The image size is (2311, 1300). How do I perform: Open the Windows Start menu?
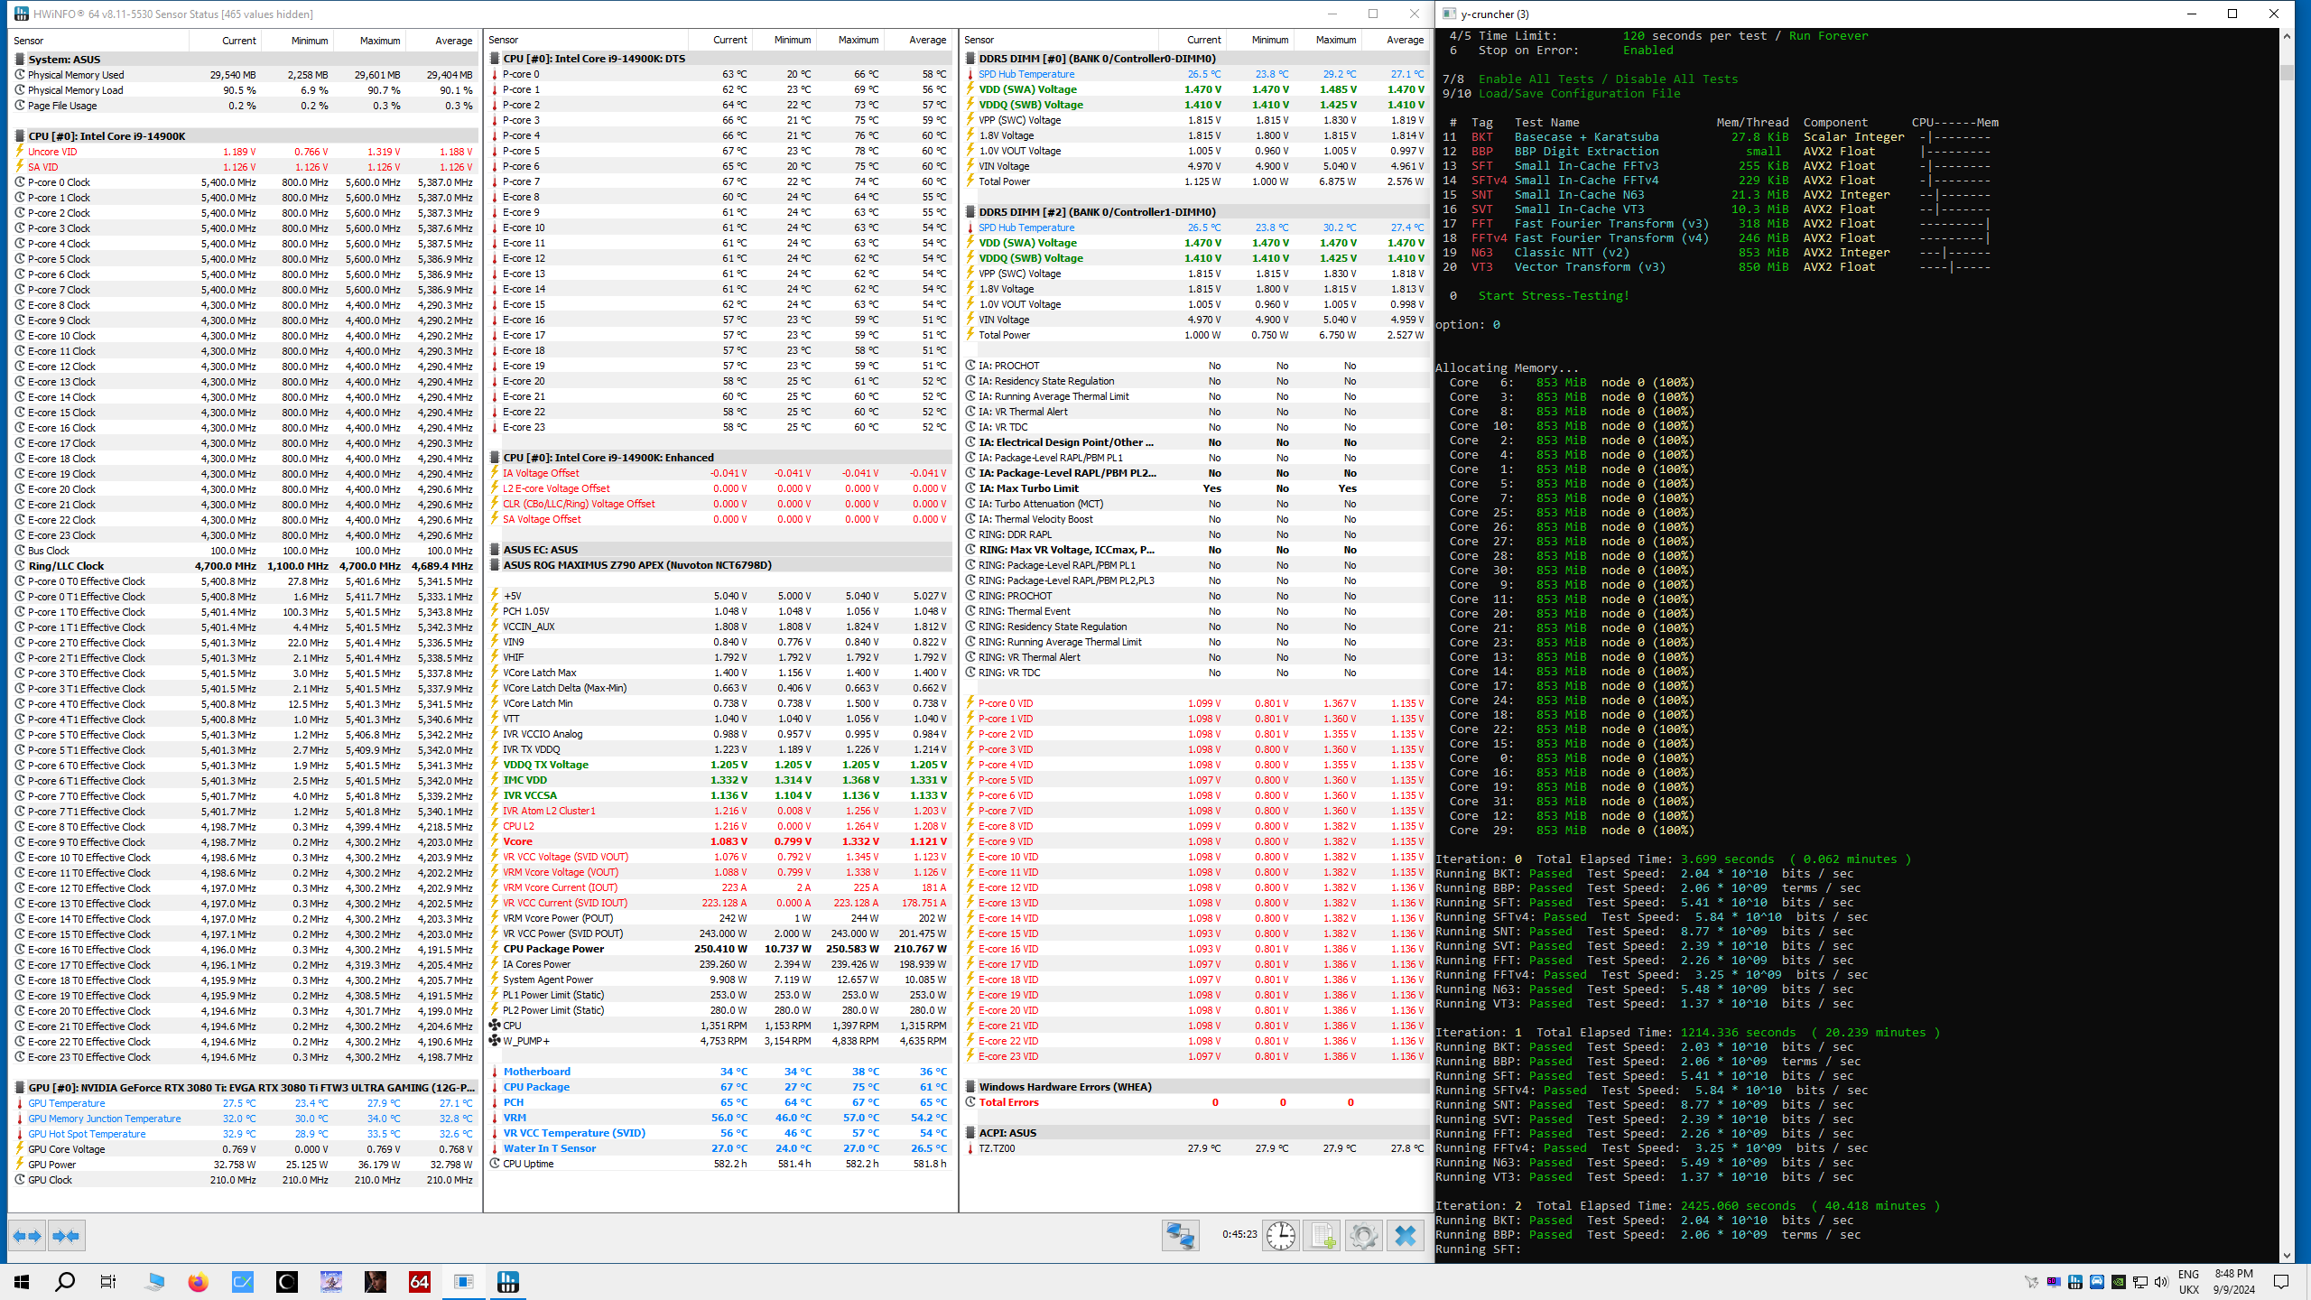coord(22,1282)
